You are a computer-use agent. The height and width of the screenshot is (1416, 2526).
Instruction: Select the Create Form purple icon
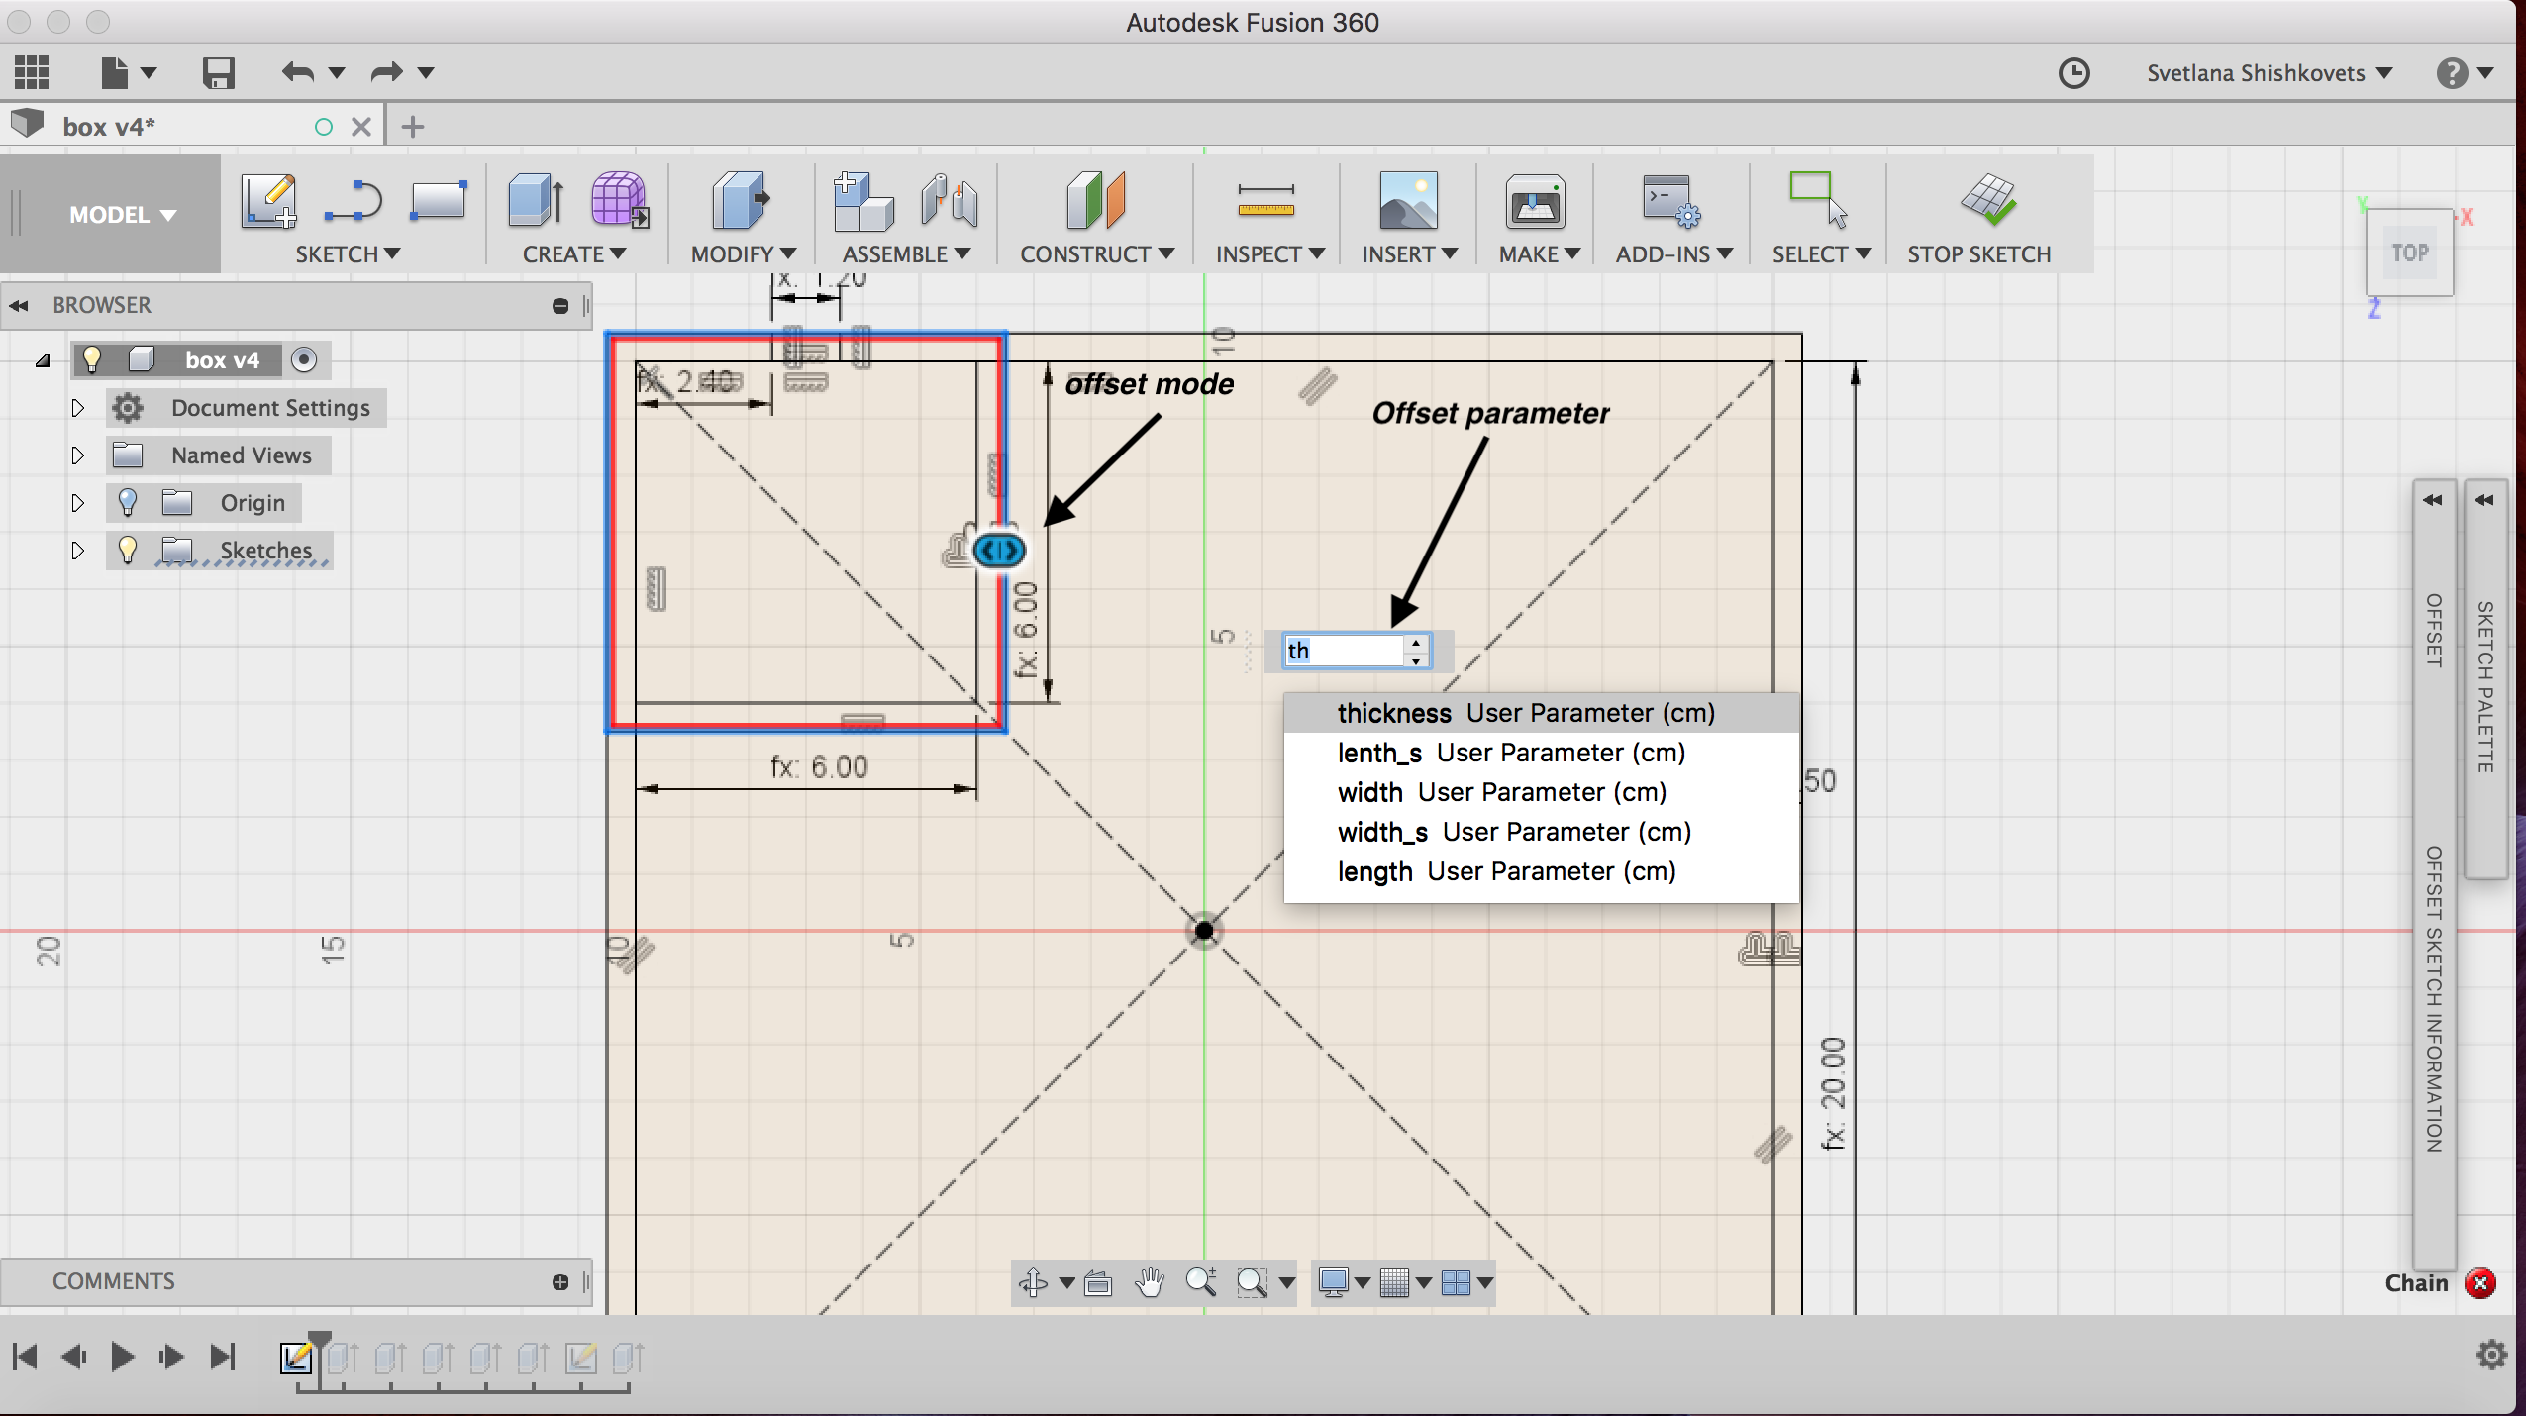[x=619, y=200]
